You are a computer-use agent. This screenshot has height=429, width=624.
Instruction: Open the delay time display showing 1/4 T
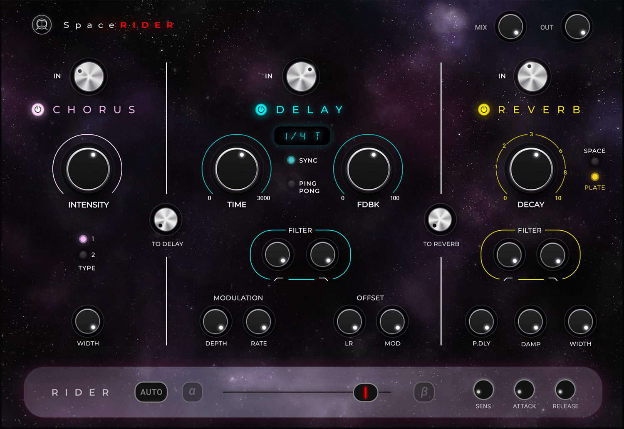pos(302,136)
